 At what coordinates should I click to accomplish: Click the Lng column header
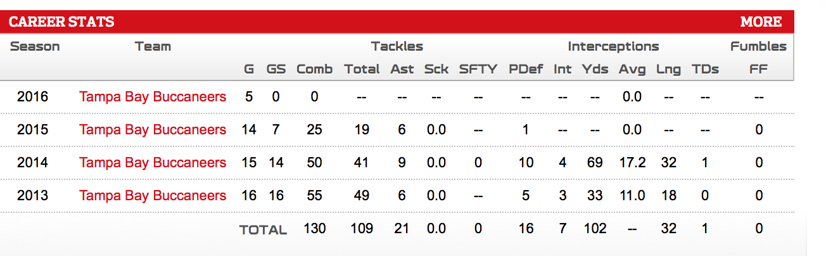pos(668,69)
